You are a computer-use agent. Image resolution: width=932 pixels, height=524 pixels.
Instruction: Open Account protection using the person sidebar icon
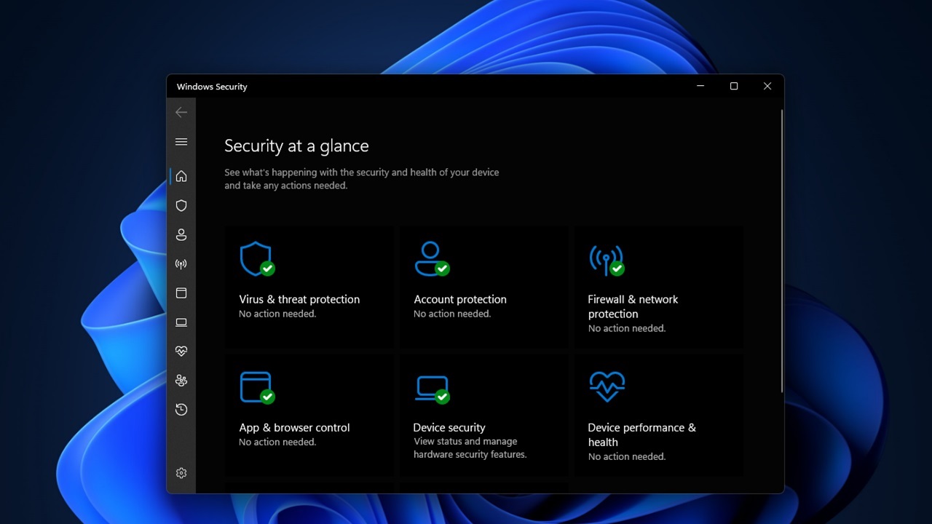click(x=181, y=234)
